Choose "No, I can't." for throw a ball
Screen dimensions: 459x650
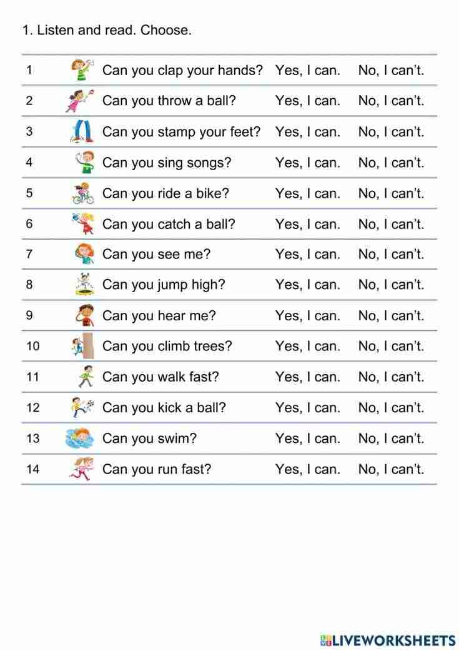[x=391, y=101]
